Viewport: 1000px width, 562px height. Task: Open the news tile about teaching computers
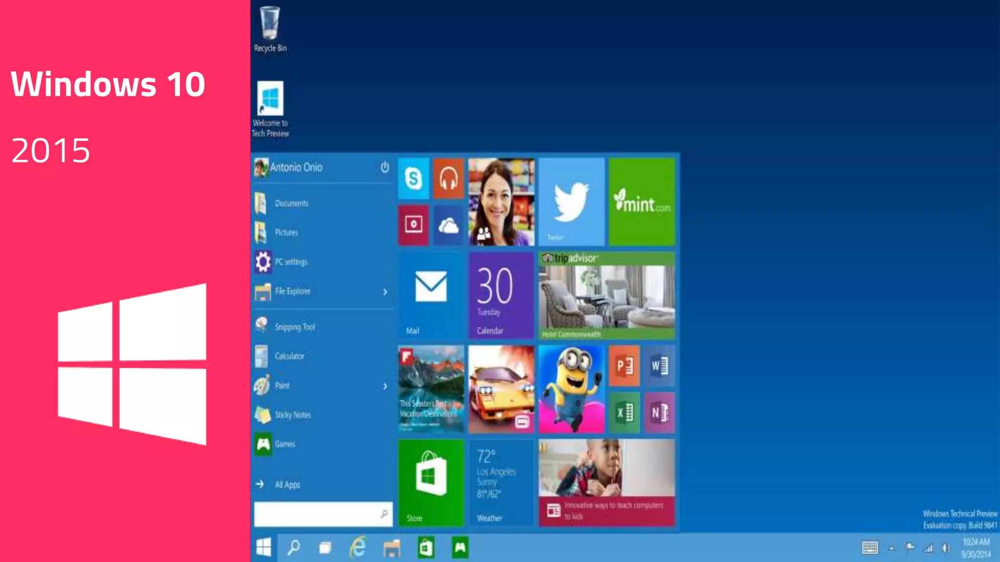pos(607,482)
